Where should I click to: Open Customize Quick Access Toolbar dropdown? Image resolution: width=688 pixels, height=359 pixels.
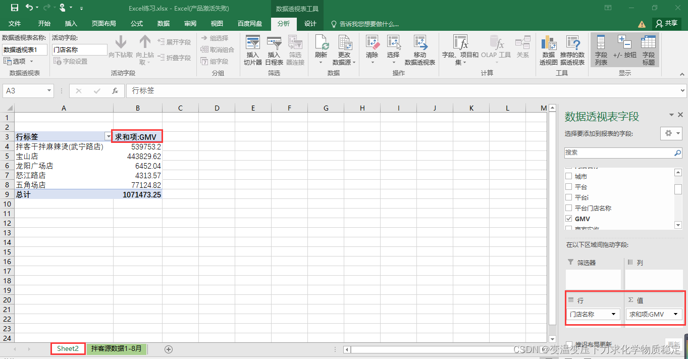tap(82, 8)
